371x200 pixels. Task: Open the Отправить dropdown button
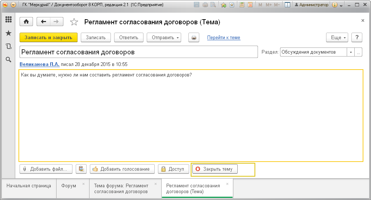164,37
